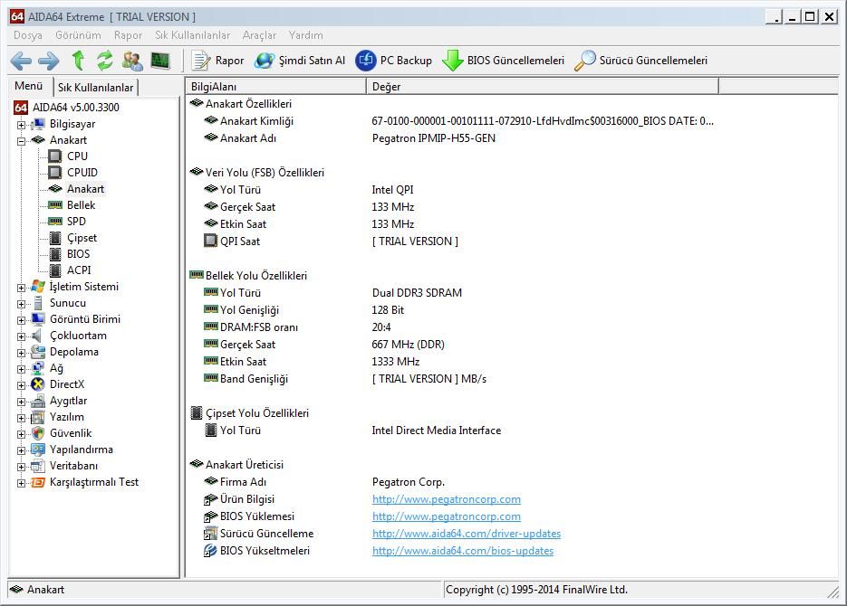Open the Yardım menu
Viewport: 847px width, 606px height.
[x=306, y=35]
